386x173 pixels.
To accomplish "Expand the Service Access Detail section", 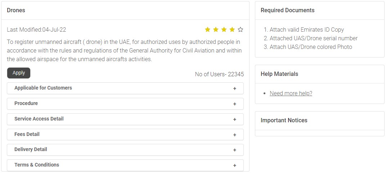I will [125, 119].
